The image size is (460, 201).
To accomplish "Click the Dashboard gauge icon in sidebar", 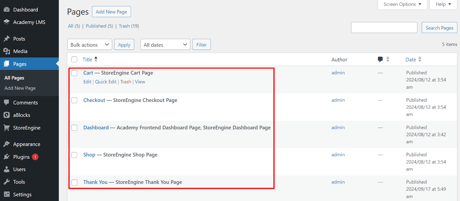I will (x=7, y=9).
